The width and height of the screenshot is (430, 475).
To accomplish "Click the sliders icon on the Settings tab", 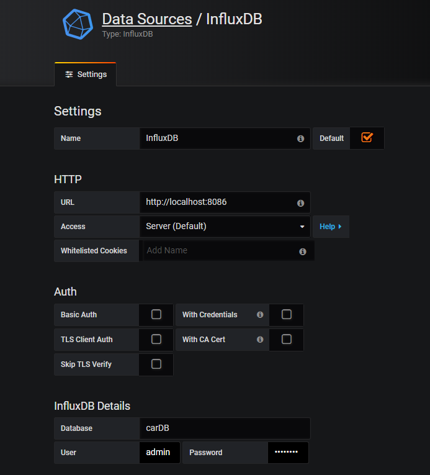I will [69, 75].
